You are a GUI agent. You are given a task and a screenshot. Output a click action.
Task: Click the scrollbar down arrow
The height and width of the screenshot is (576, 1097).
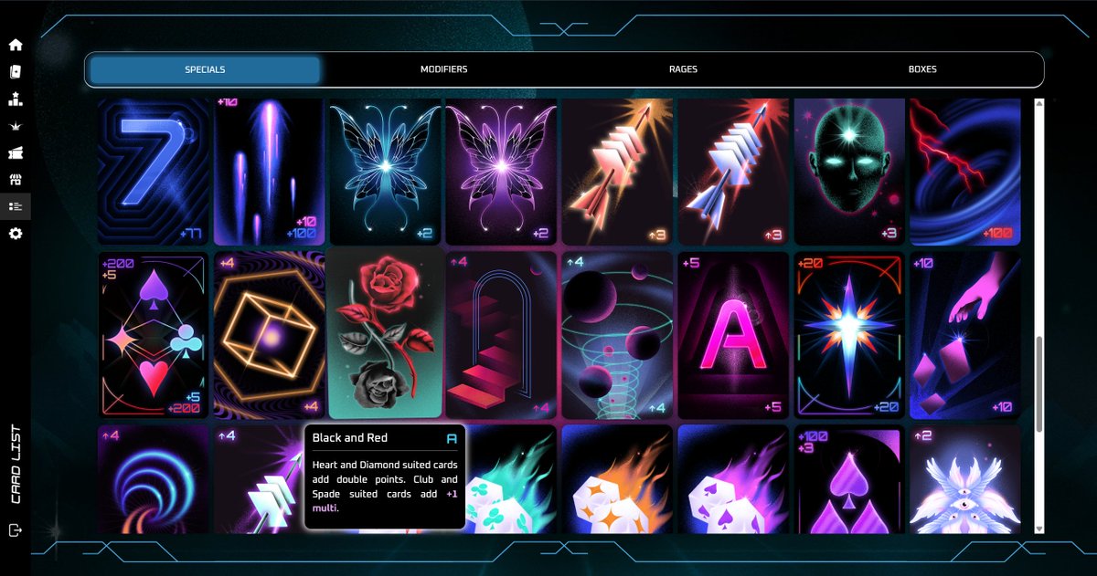1038,529
